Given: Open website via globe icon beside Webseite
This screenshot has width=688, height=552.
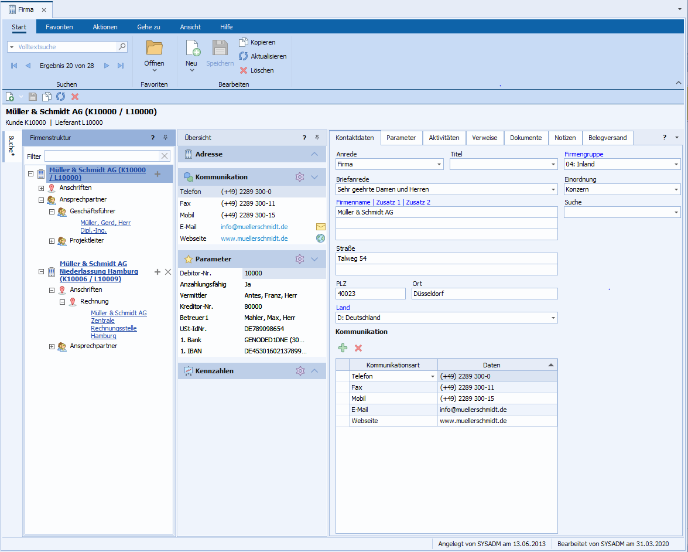Looking at the screenshot, I should click(x=320, y=238).
